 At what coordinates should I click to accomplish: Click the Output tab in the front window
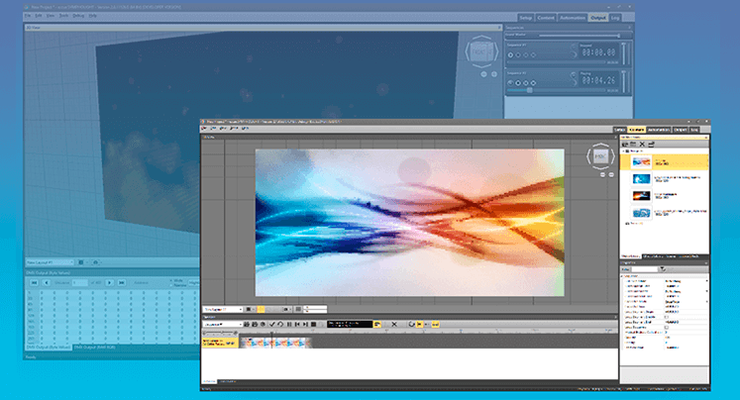[x=680, y=130]
